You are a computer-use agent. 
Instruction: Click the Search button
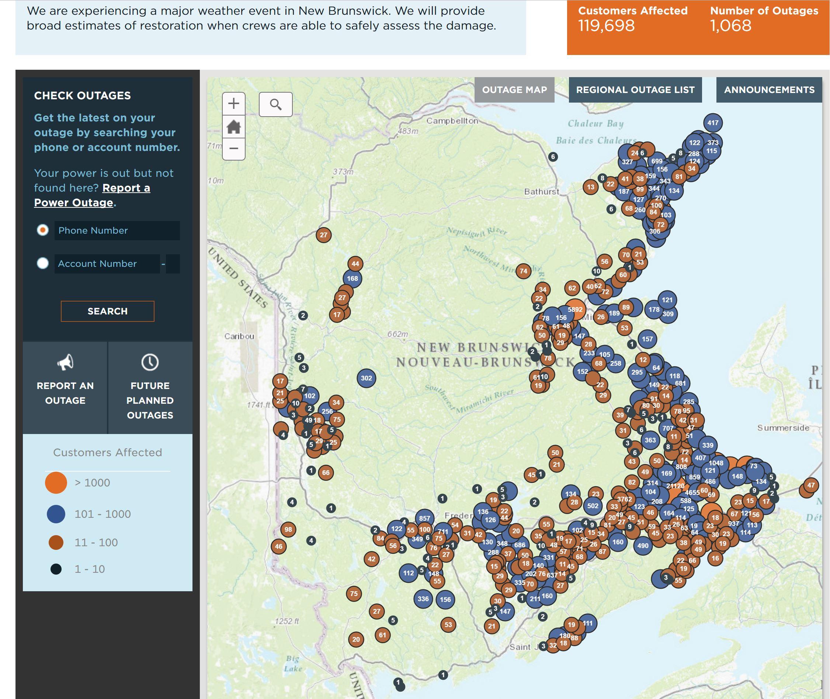108,311
